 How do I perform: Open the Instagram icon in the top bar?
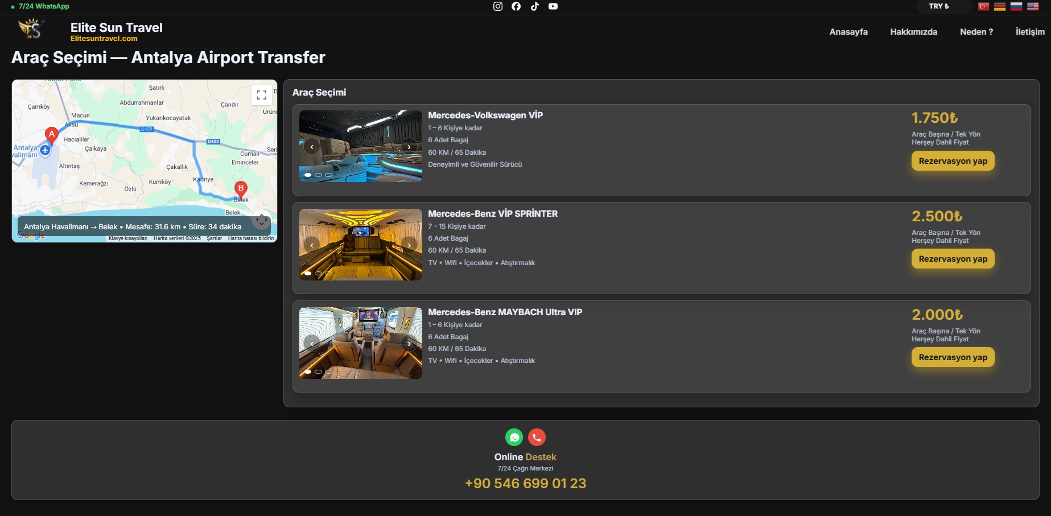click(x=497, y=6)
